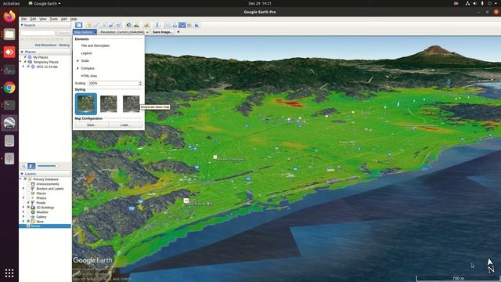Click the Save Image... button

[x=162, y=32]
